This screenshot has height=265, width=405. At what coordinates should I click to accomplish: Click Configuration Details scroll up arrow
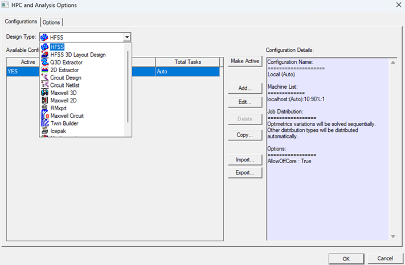tap(393, 63)
